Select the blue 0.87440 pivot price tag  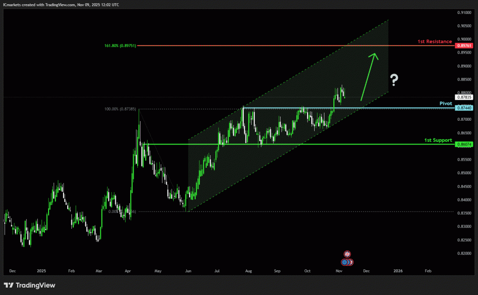pyautogui.click(x=464, y=108)
